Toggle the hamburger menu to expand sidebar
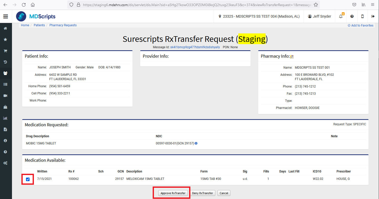The height and width of the screenshot is (199, 379). [6, 17]
